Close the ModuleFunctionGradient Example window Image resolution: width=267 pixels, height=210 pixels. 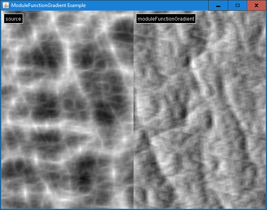click(x=257, y=5)
